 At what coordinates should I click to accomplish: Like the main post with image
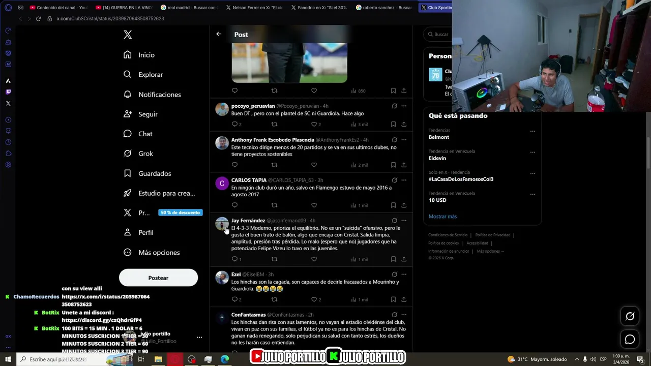314,90
